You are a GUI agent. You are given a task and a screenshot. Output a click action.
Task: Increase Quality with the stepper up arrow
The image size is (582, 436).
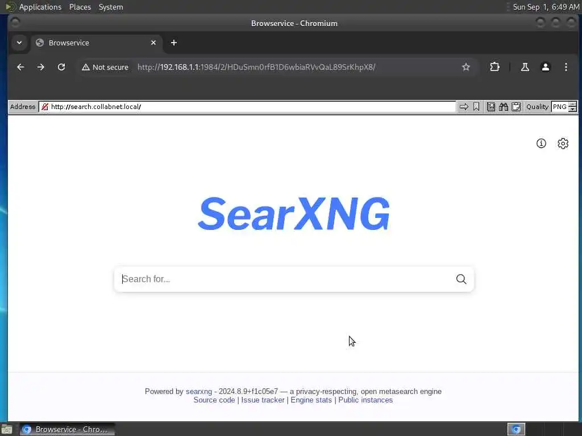pos(573,104)
